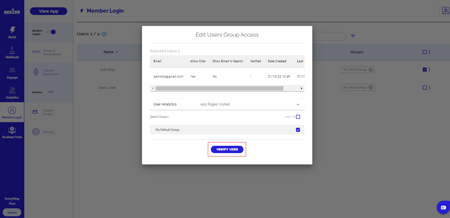Toggle the Events switch
Screen dimensions: 450x218
point(51,92)
